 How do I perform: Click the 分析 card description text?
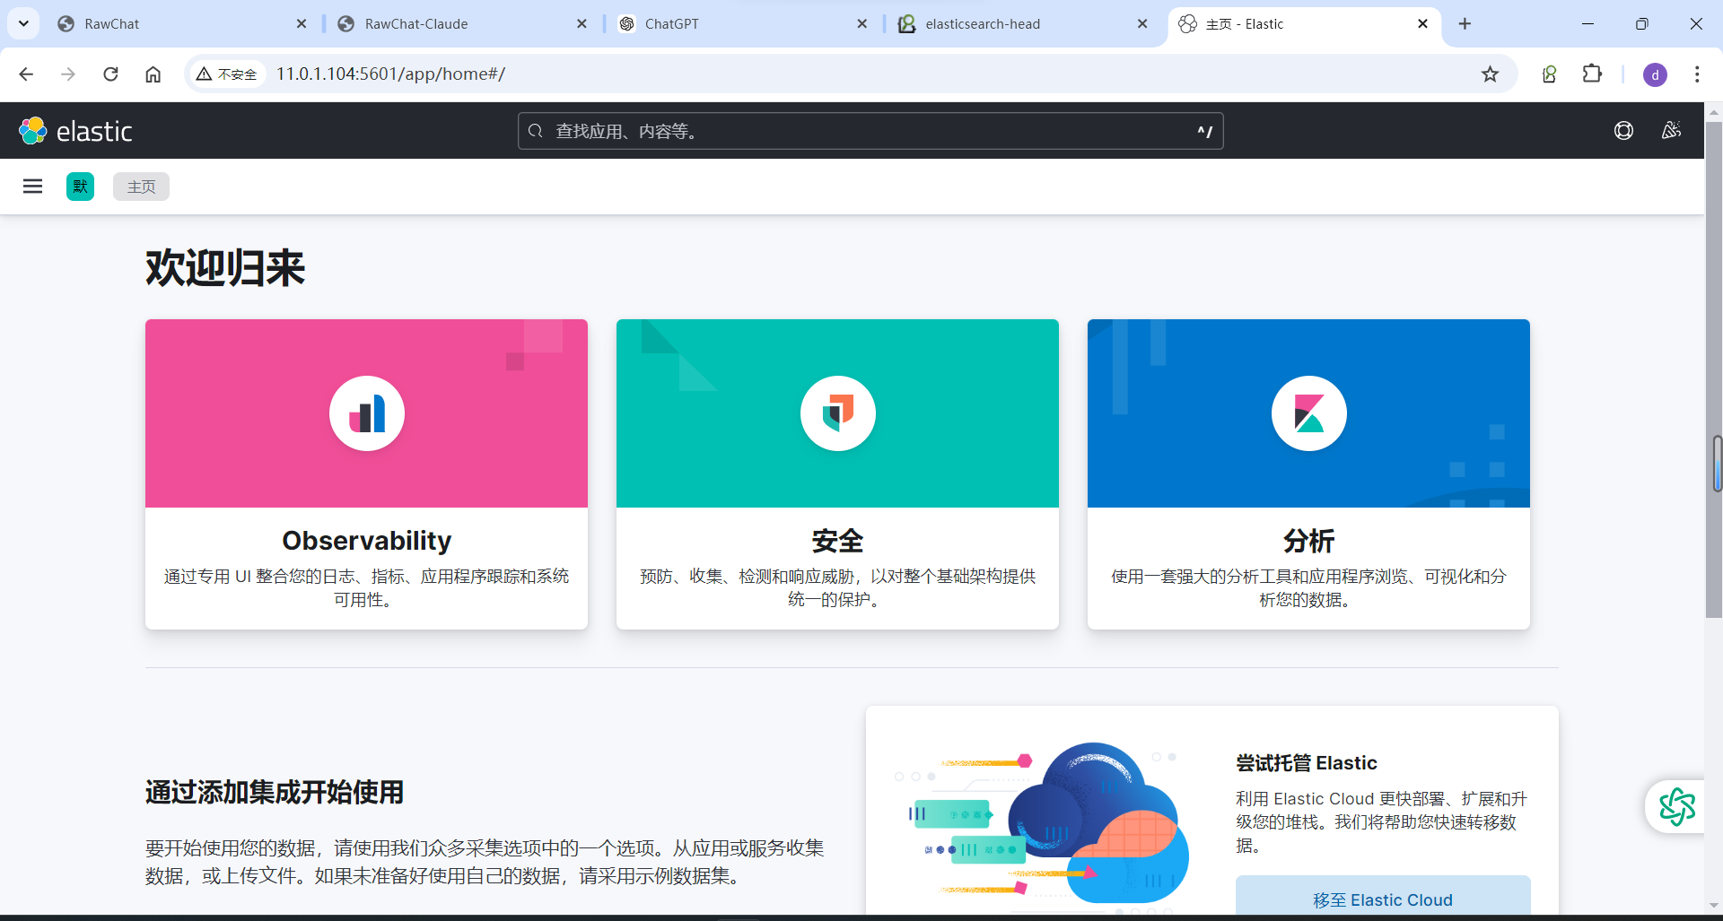pos(1308,587)
